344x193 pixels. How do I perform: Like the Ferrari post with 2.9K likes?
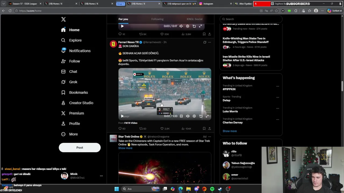[165, 129]
